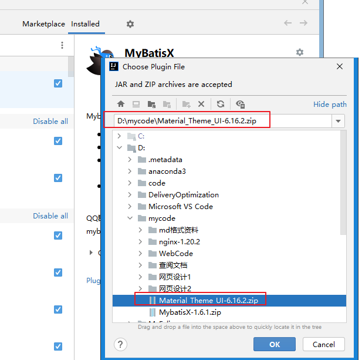Switch to the Marketplace tab
This screenshot has height=360, width=362.
pyautogui.click(x=43, y=24)
